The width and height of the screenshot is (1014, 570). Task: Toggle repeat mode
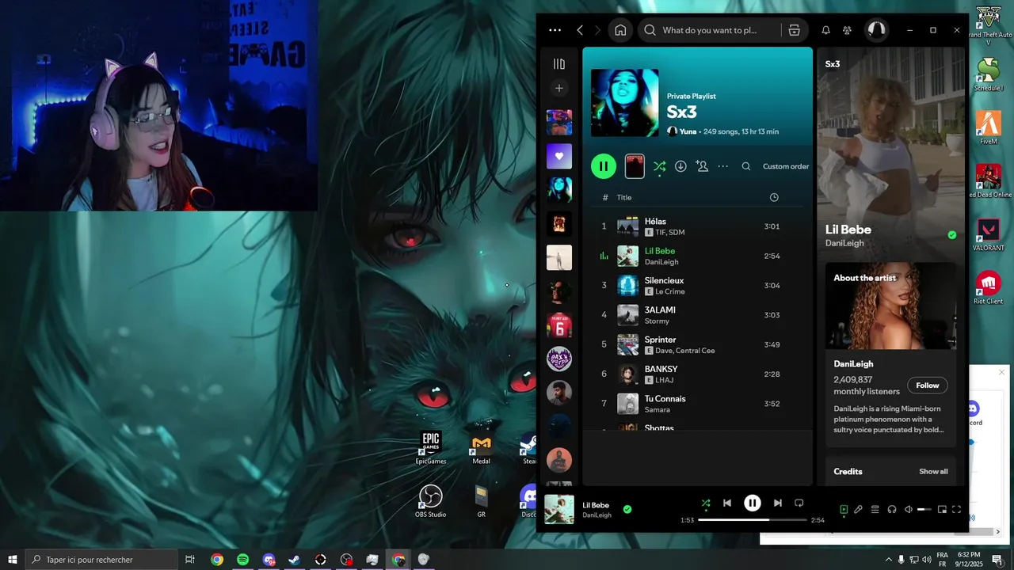[799, 503]
